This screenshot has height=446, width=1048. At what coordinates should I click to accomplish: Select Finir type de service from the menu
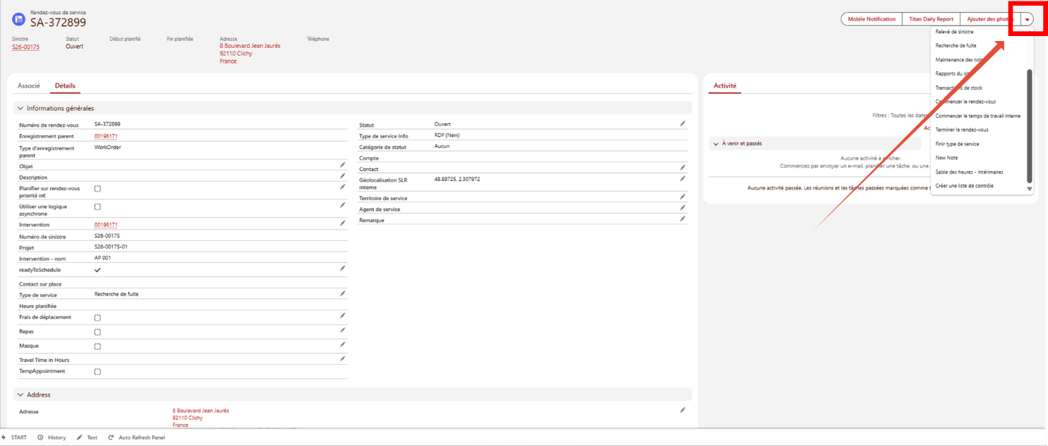(957, 143)
